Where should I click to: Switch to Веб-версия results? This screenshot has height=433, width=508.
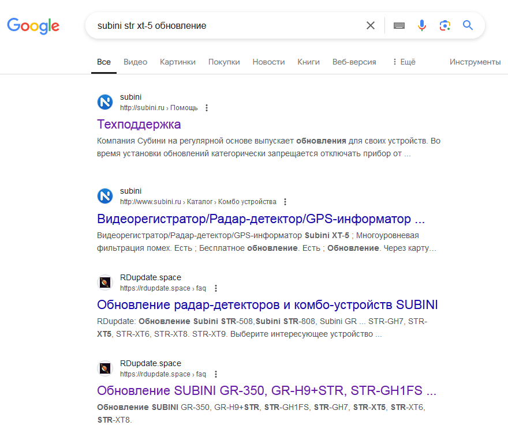point(354,62)
